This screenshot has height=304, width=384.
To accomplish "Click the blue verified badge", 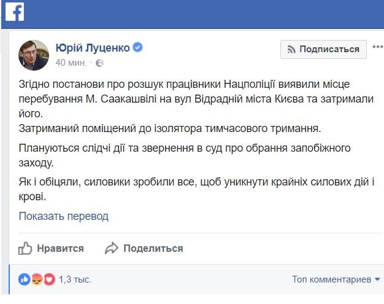I will [x=139, y=49].
